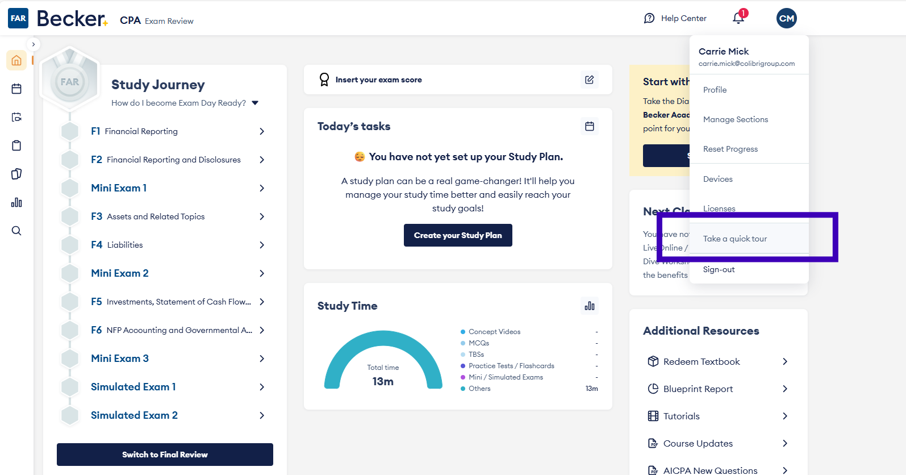Choose 'Manage Sections' from profile menu
The width and height of the screenshot is (906, 475).
735,119
